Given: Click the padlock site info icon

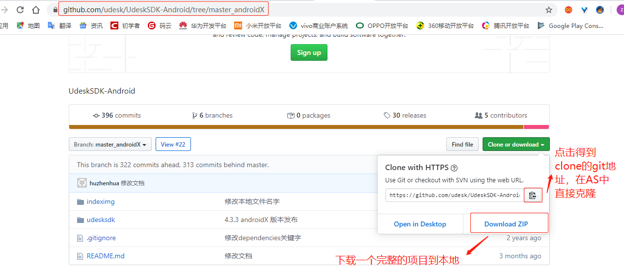Looking at the screenshot, I should click(55, 10).
